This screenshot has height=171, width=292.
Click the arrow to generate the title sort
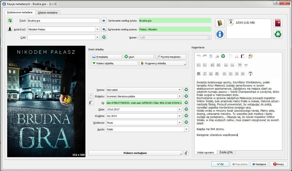point(104,21)
